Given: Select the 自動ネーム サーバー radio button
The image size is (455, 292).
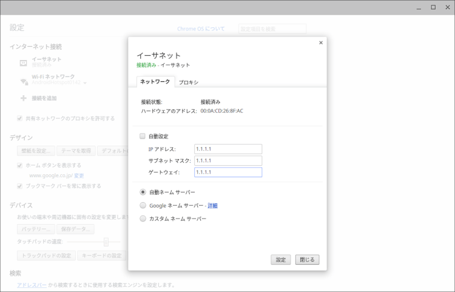Looking at the screenshot, I should (143, 192).
